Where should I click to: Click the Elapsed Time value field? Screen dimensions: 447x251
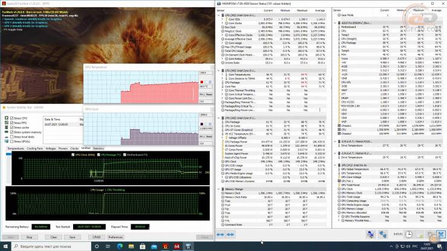pos(140,227)
